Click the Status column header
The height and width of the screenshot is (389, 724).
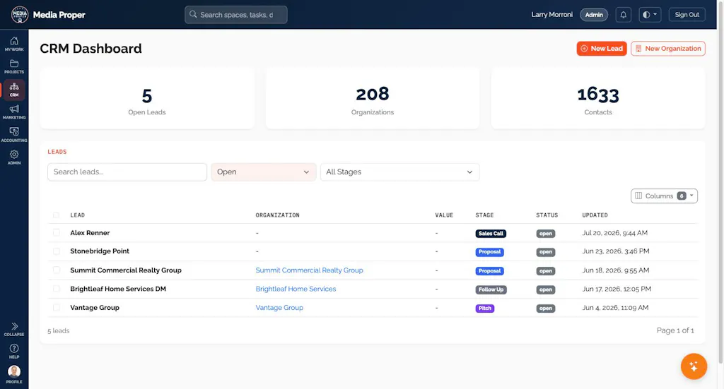(x=547, y=215)
